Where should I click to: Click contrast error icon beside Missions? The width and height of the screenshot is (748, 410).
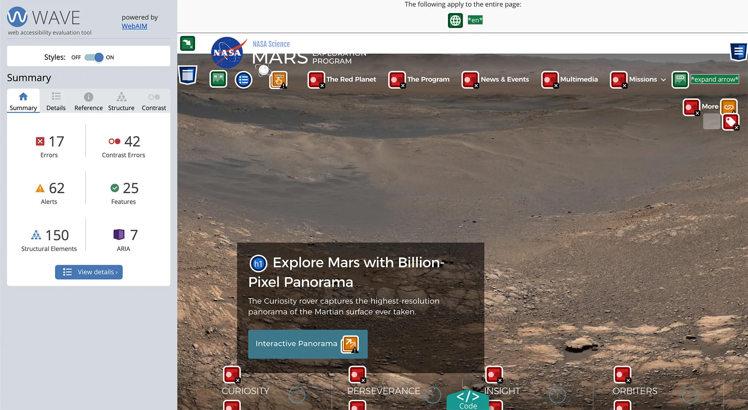click(x=619, y=80)
